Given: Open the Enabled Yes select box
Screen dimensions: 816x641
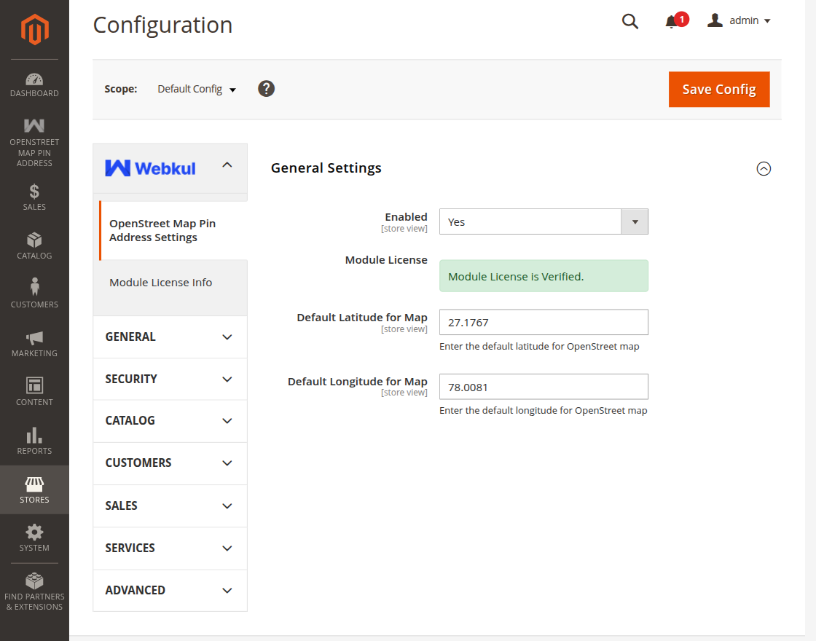Looking at the screenshot, I should tap(544, 221).
